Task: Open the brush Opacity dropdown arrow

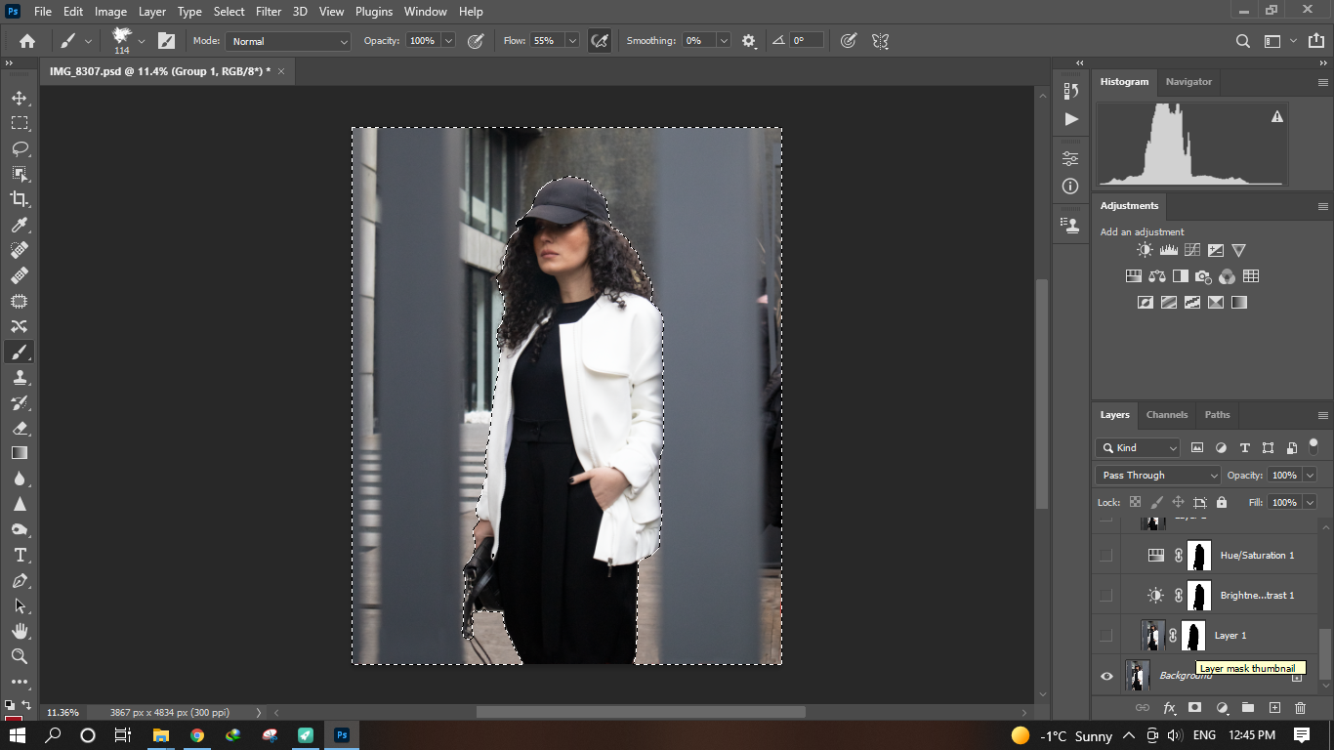Action: [448, 41]
